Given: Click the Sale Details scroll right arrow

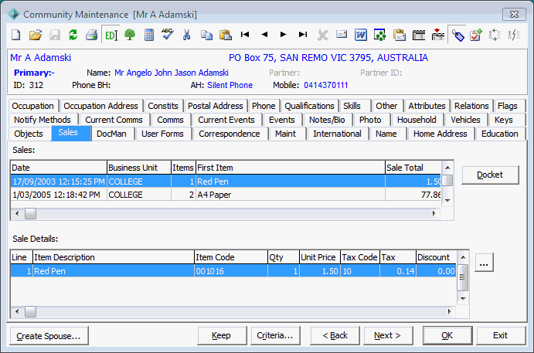Looking at the screenshot, I should (450, 311).
